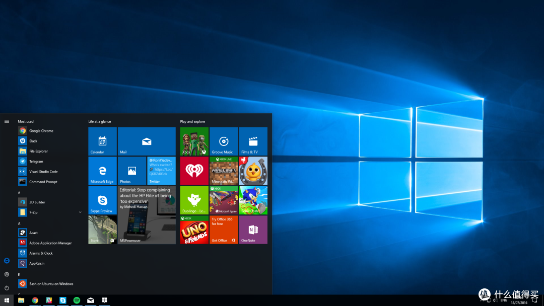Open the volume speaker tray icon
This screenshot has width=544, height=306.
495,300
